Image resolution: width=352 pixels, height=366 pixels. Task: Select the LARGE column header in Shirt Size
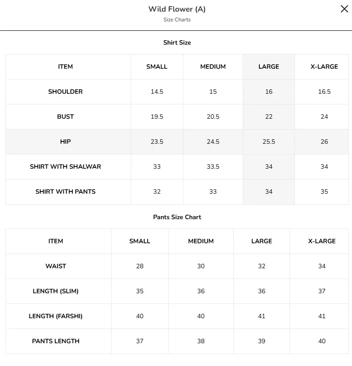(269, 67)
